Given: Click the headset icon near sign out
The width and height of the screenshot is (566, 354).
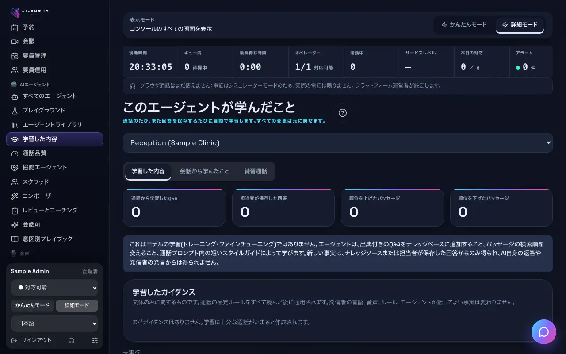Looking at the screenshot, I should (x=71, y=340).
